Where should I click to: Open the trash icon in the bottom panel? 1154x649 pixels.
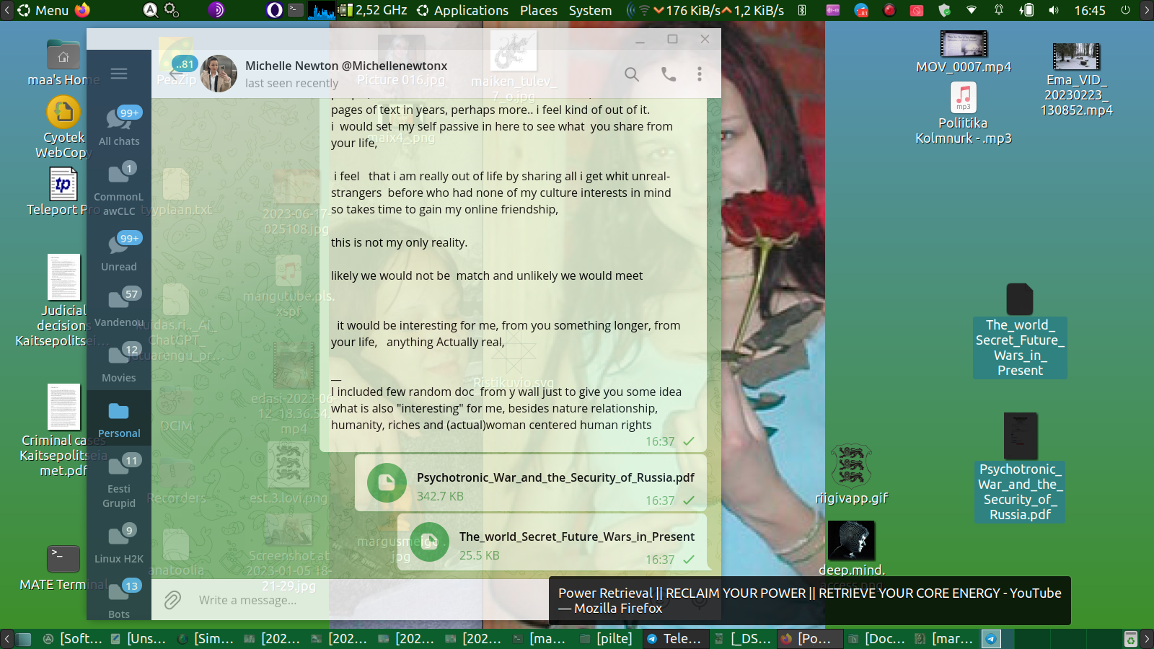(1130, 638)
